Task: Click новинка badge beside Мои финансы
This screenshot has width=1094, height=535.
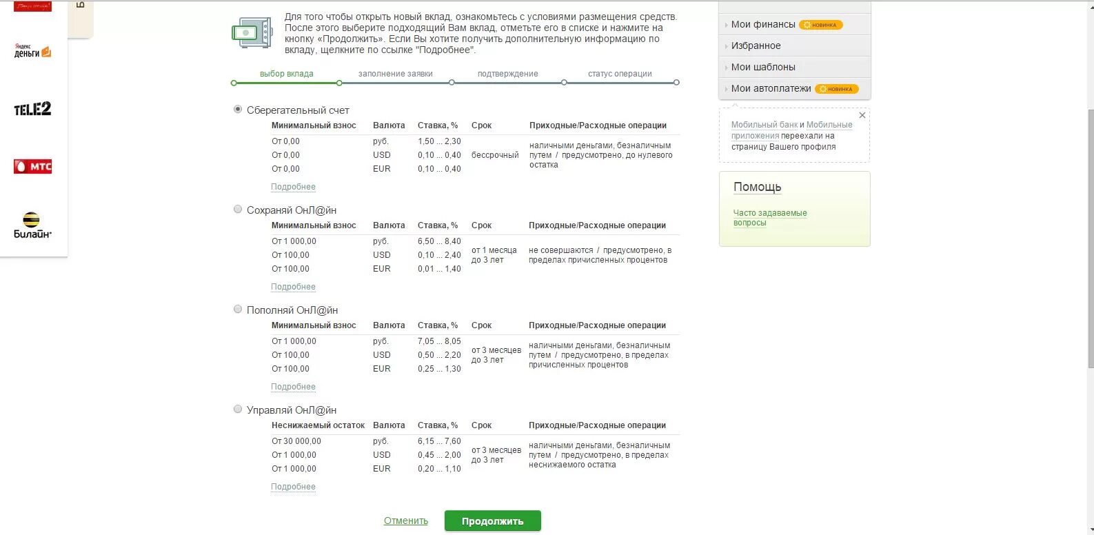Action: coord(820,25)
